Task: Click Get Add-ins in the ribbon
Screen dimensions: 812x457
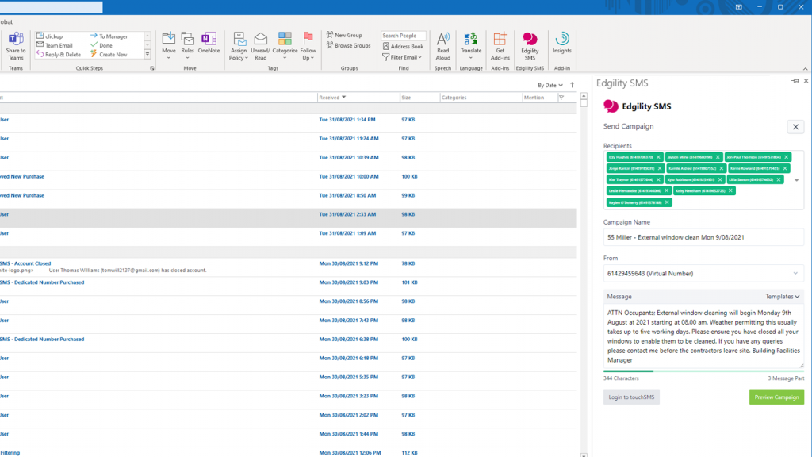Action: point(500,46)
